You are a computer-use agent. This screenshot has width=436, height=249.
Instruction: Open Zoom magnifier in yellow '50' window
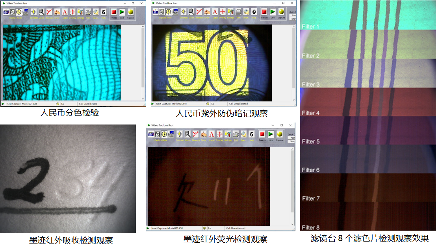click(191, 12)
